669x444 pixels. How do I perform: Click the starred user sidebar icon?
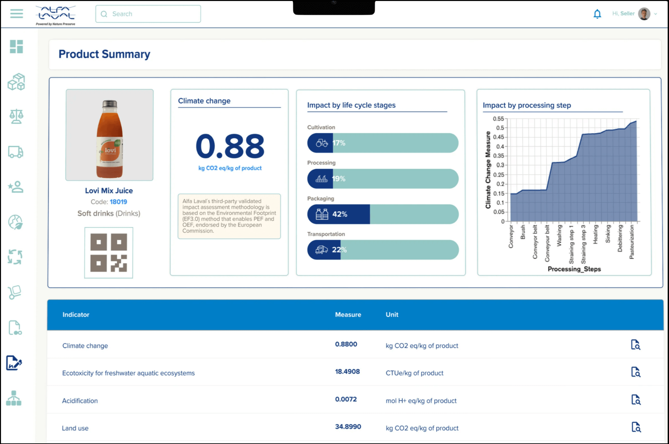[x=16, y=187]
